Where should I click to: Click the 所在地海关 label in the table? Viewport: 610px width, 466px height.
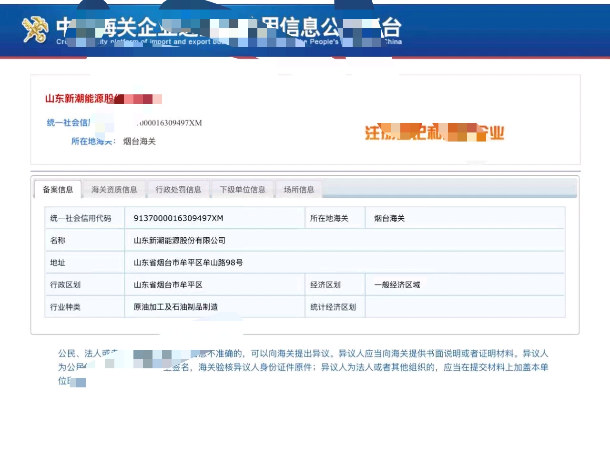coord(329,218)
